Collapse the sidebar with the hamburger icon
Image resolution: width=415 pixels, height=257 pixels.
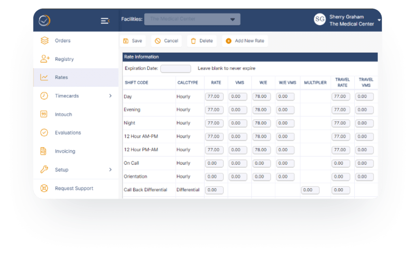105,21
